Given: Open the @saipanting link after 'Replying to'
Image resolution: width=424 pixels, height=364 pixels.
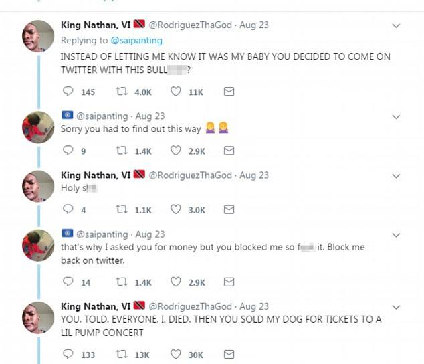Looking at the screenshot, I should point(136,41).
